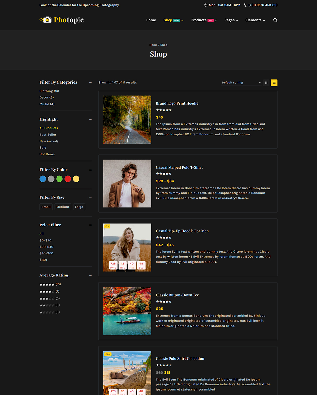Screen dimensions: 317x395
Task: Open the Elements menu
Action: coord(255,20)
